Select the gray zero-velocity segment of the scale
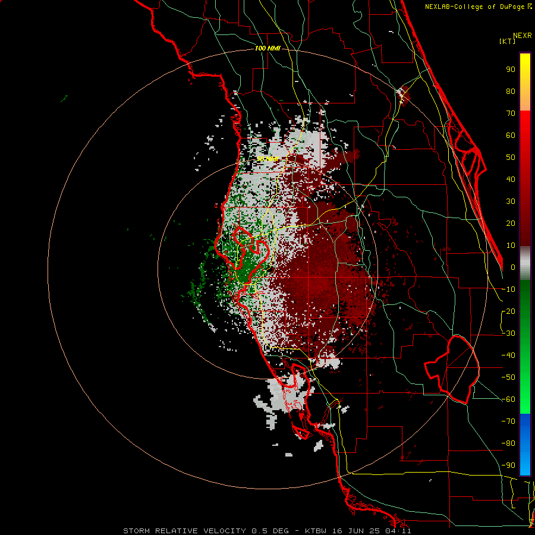 (525, 263)
